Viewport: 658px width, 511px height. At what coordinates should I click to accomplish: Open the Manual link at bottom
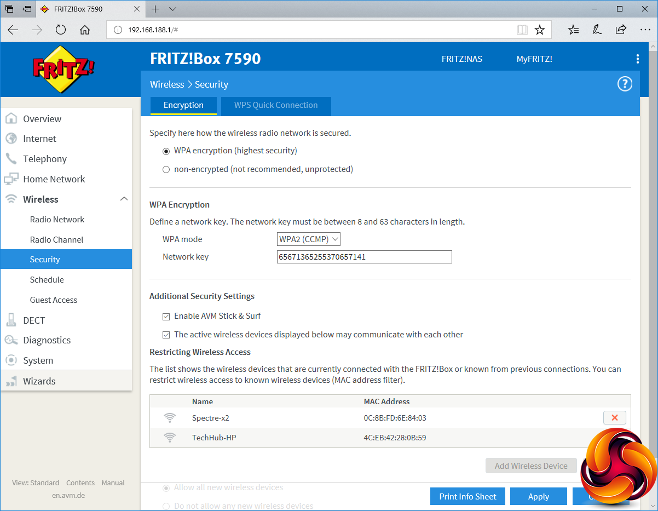(113, 483)
